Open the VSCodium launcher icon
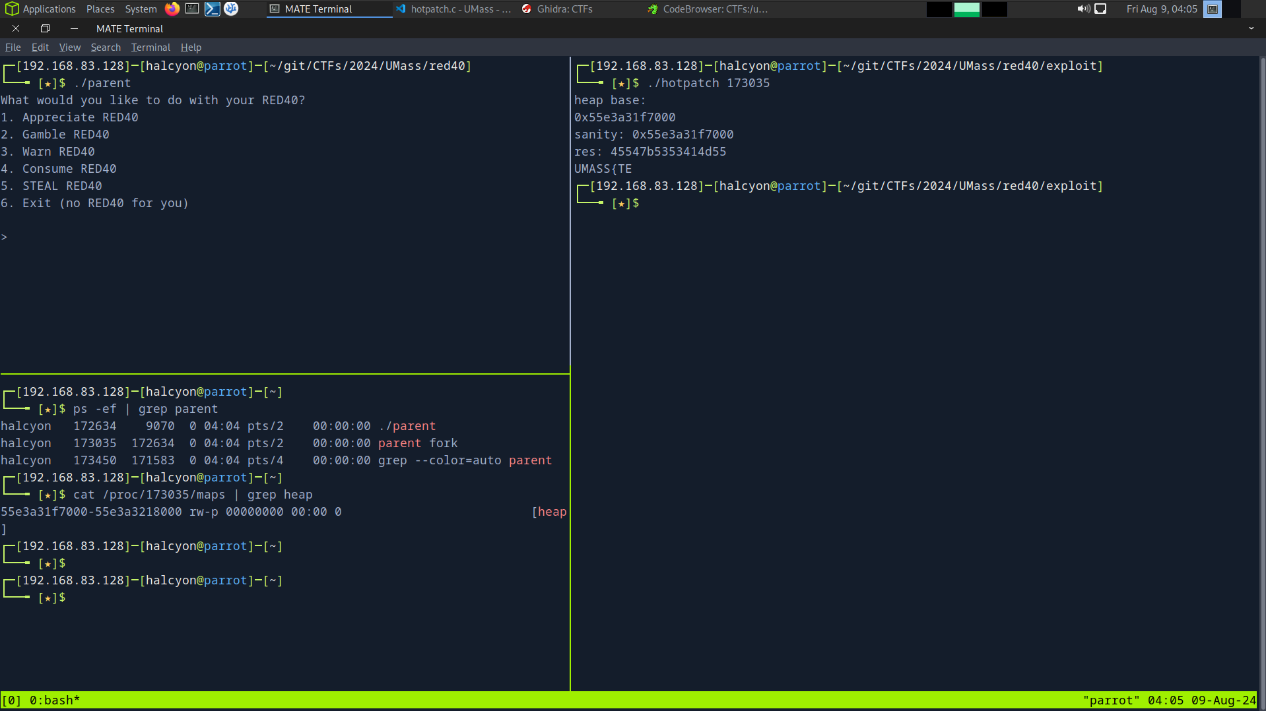The image size is (1266, 711). coord(231,9)
